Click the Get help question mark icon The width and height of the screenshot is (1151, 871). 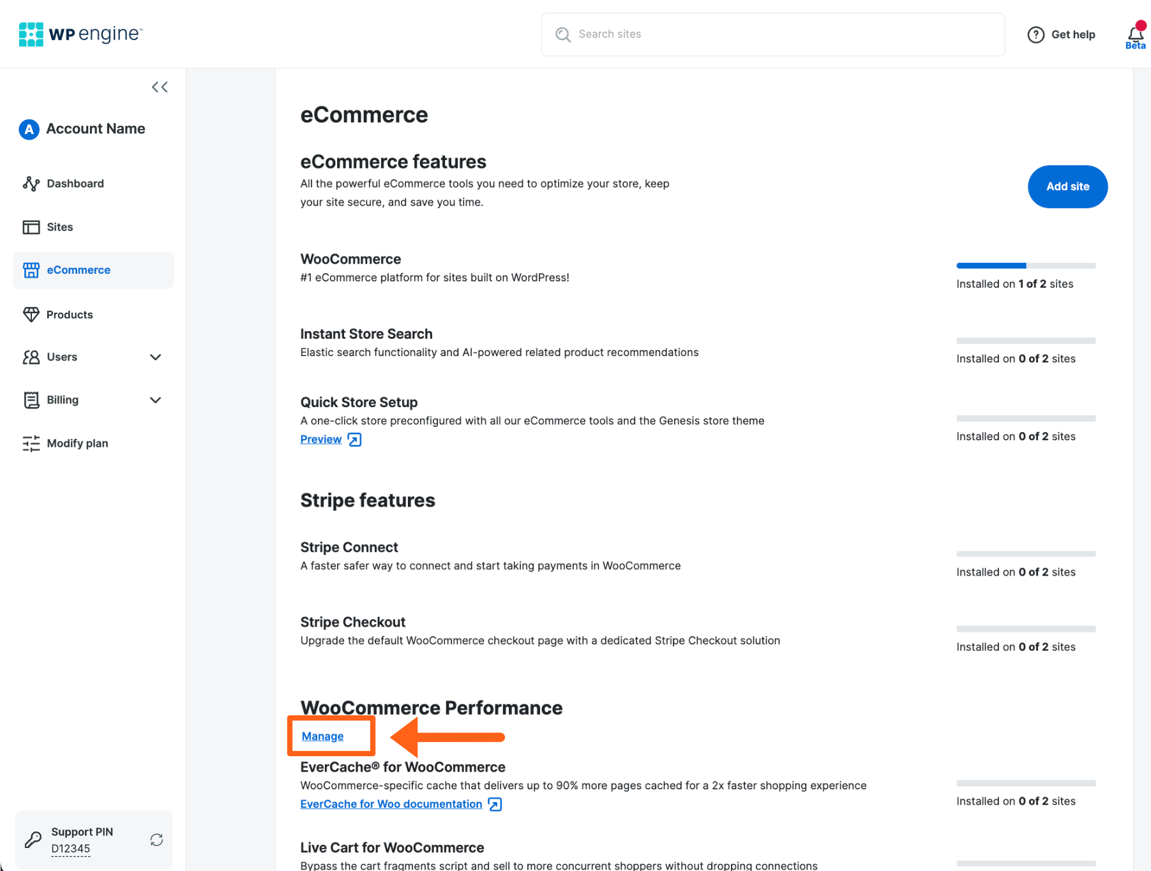pyautogui.click(x=1035, y=34)
